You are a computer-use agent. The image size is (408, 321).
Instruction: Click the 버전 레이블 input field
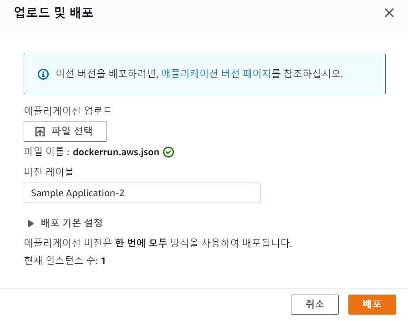click(142, 193)
